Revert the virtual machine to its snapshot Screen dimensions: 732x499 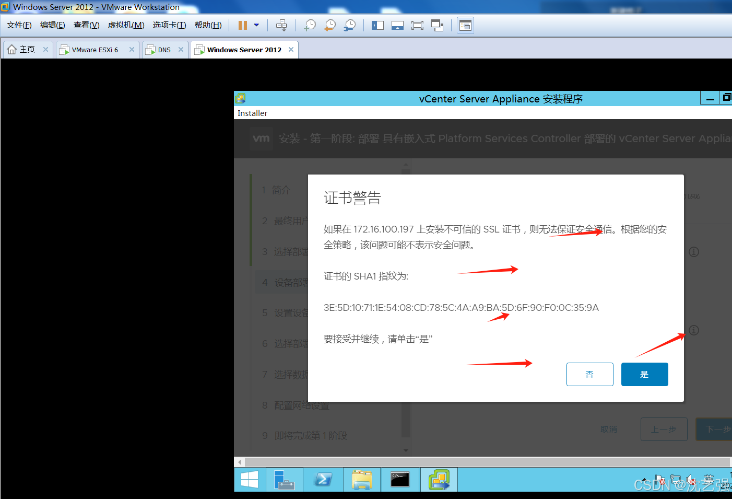pyautogui.click(x=330, y=25)
